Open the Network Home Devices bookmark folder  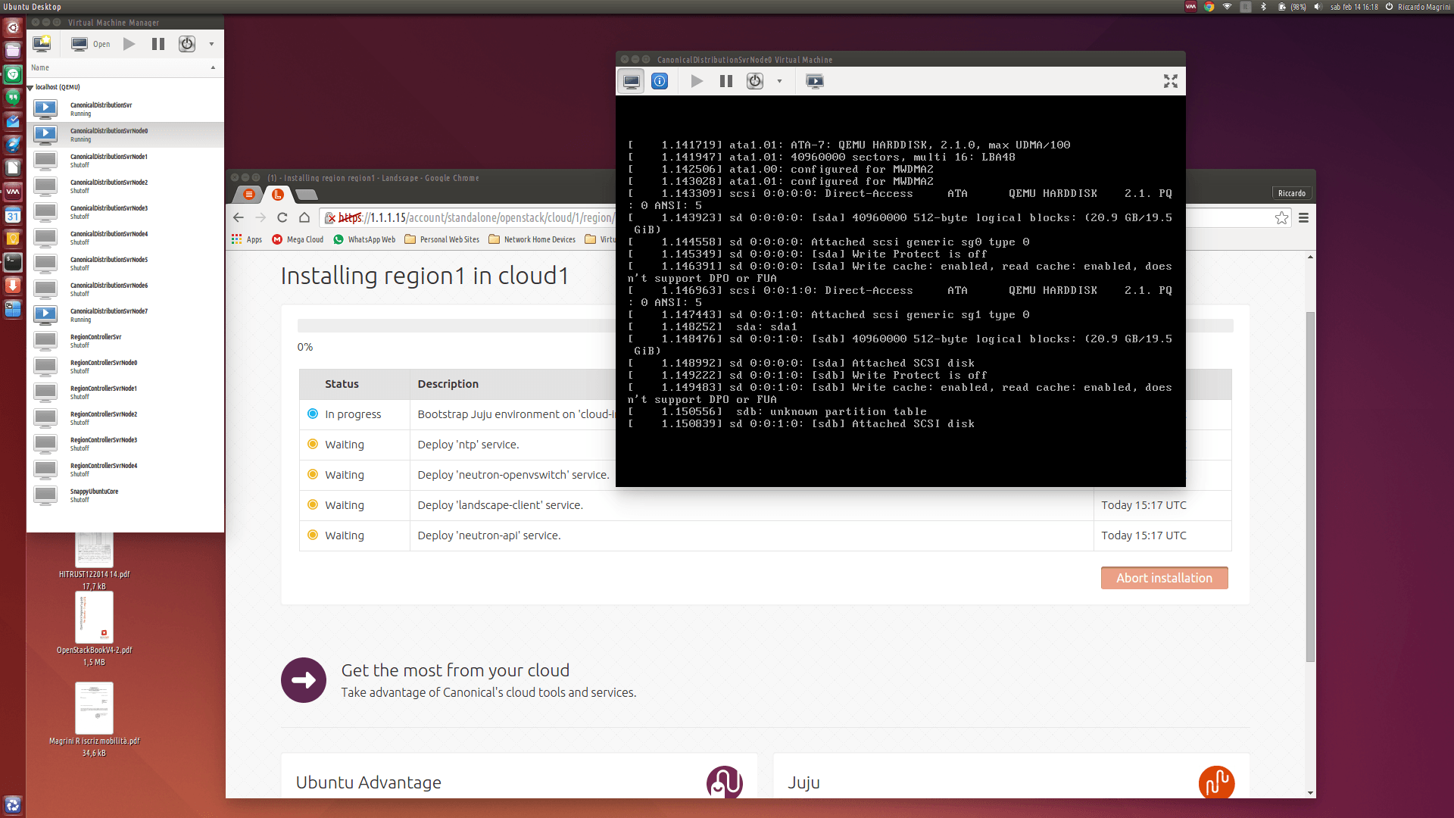coord(532,239)
